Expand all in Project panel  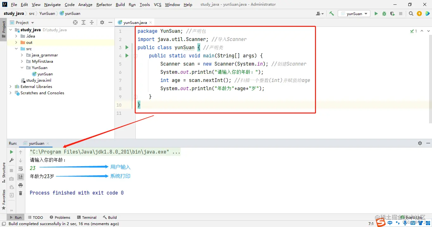tap(83, 22)
